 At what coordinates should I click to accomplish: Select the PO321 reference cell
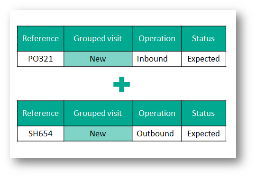point(40,59)
